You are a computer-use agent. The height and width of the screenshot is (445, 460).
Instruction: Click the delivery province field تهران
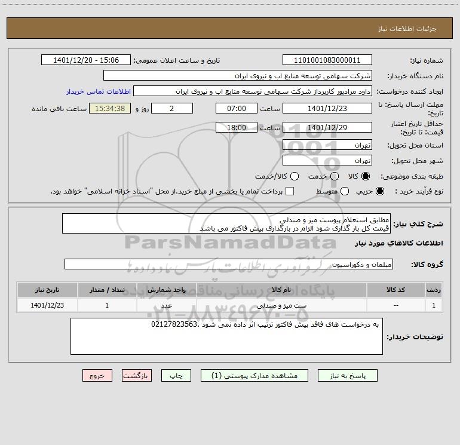coord(327,145)
